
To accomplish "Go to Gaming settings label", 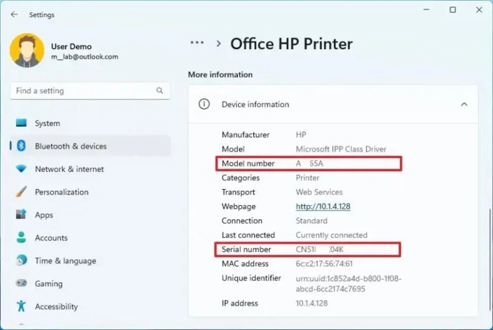I will tap(49, 284).
